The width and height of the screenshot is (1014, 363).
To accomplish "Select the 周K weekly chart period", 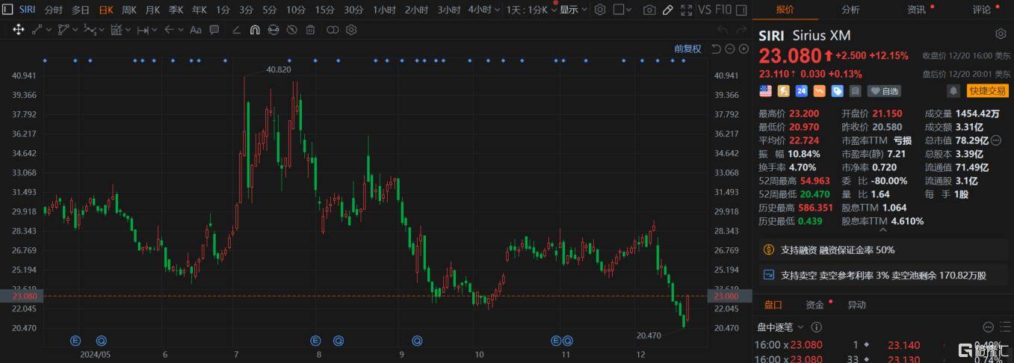I will tap(129, 10).
